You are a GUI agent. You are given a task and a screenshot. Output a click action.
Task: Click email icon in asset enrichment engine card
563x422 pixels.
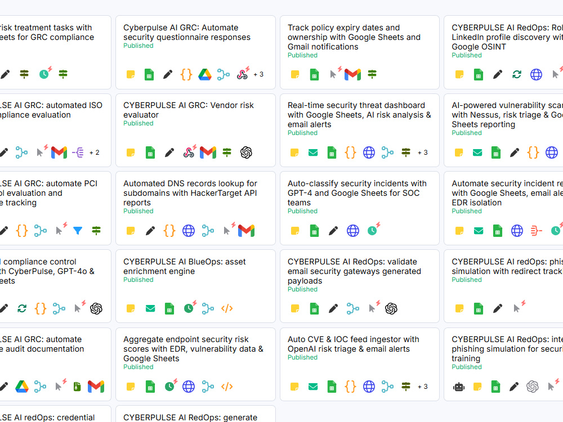[x=150, y=308]
